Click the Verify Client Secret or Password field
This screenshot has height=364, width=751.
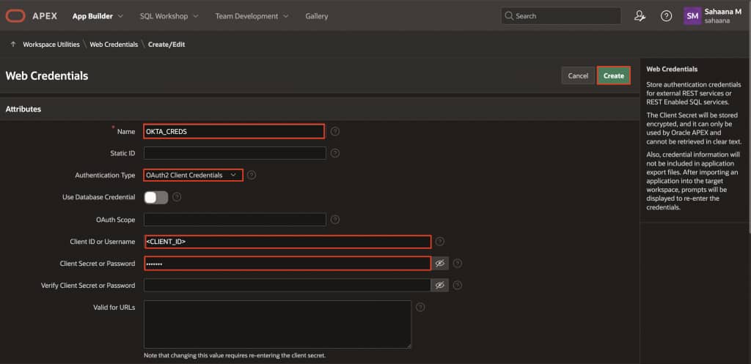(x=287, y=285)
